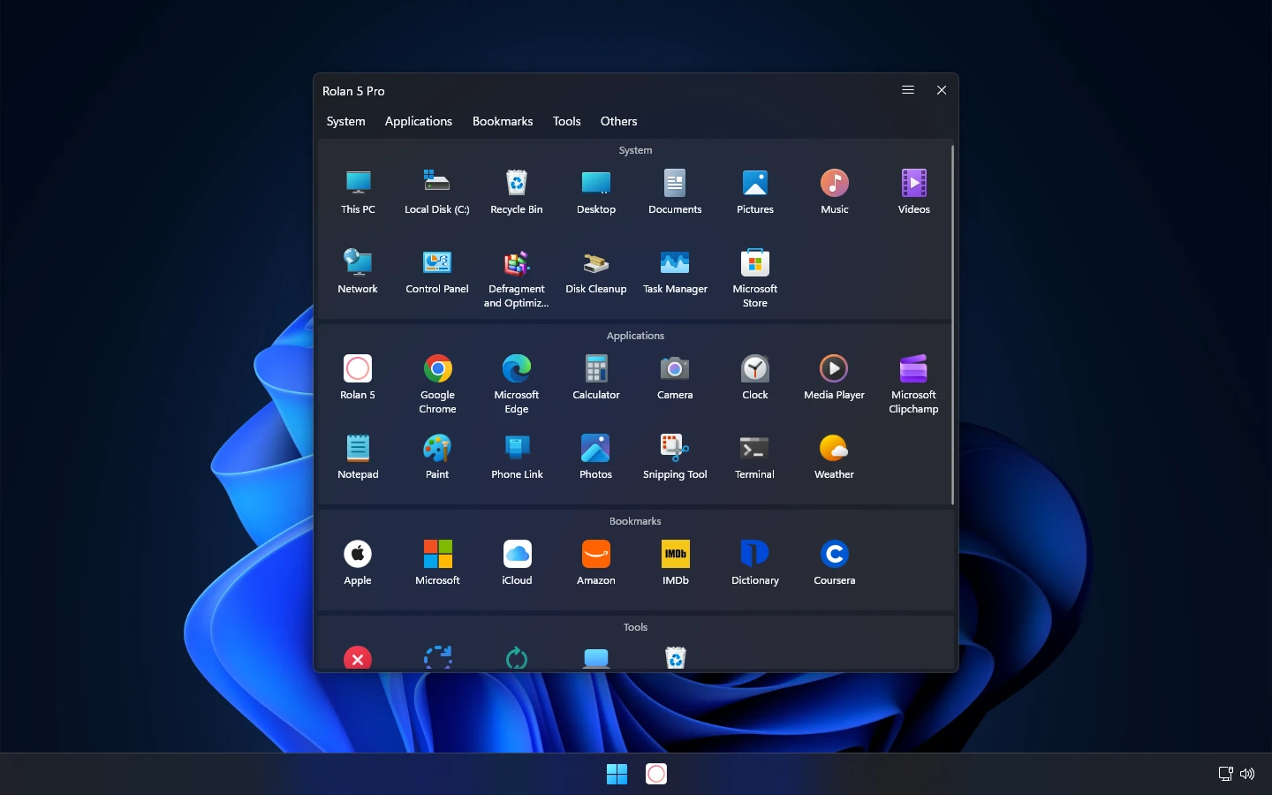Launch the Terminal app icon
This screenshot has width=1272, height=795.
pos(754,457)
